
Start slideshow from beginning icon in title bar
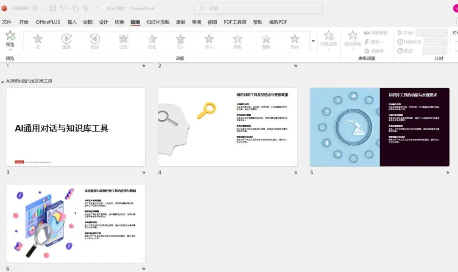point(86,8)
